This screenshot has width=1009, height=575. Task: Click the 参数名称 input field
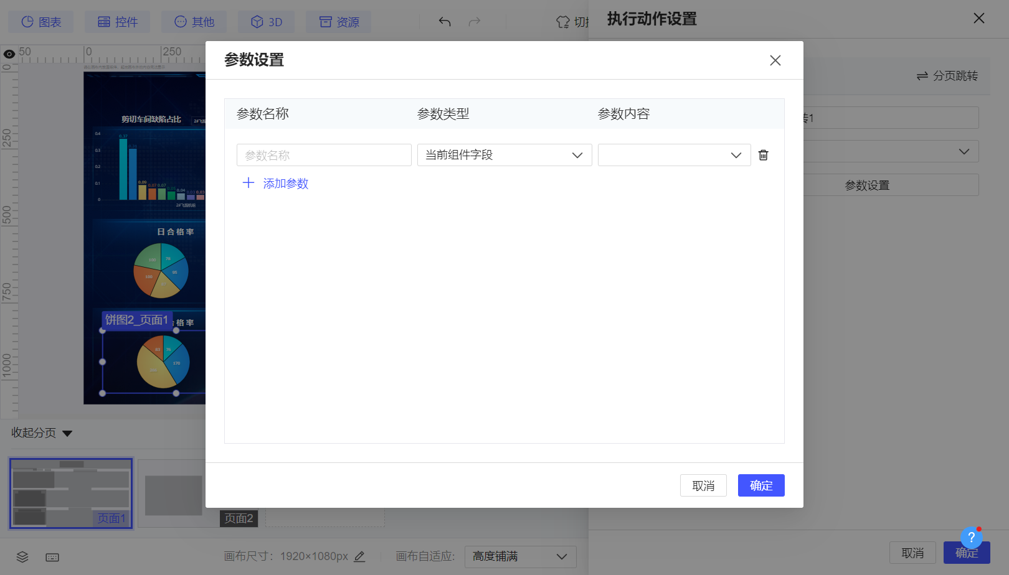(324, 155)
